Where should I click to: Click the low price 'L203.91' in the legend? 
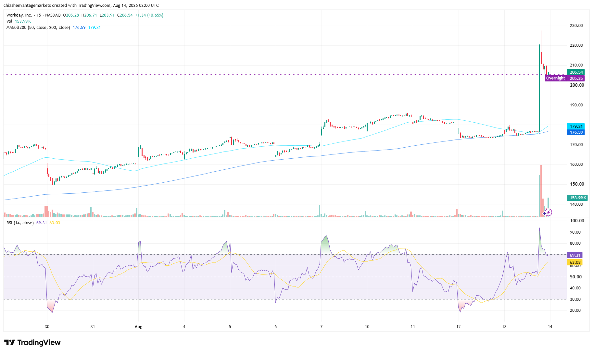107,15
